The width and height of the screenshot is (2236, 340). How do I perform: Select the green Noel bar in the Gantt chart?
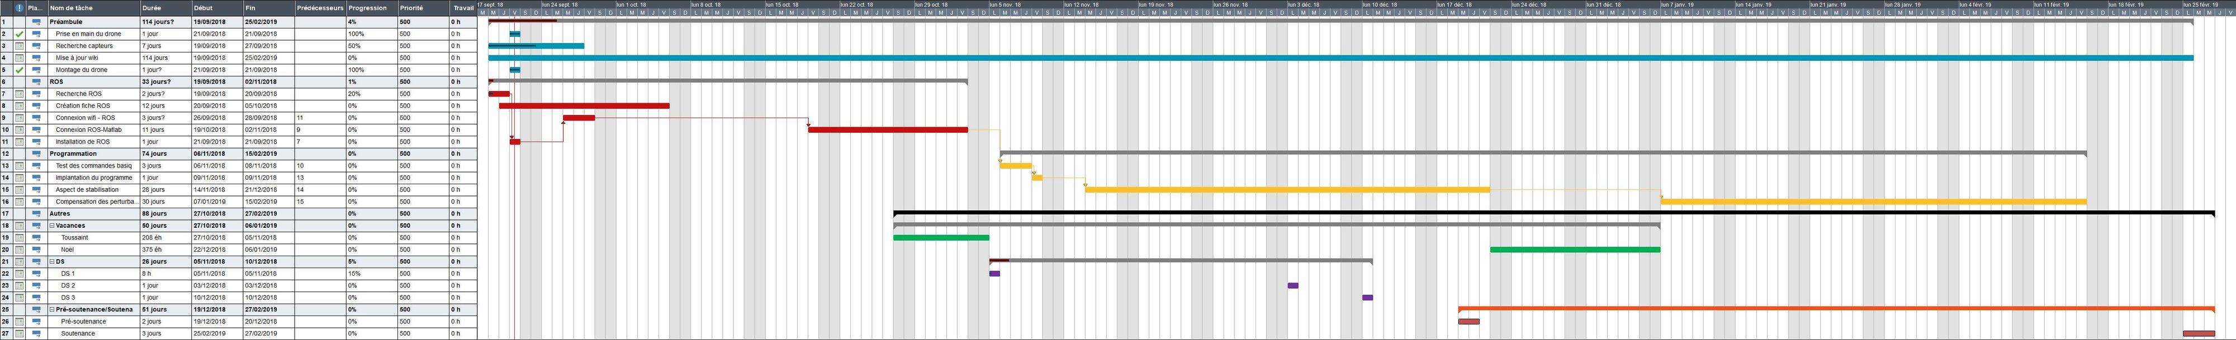1575,250
